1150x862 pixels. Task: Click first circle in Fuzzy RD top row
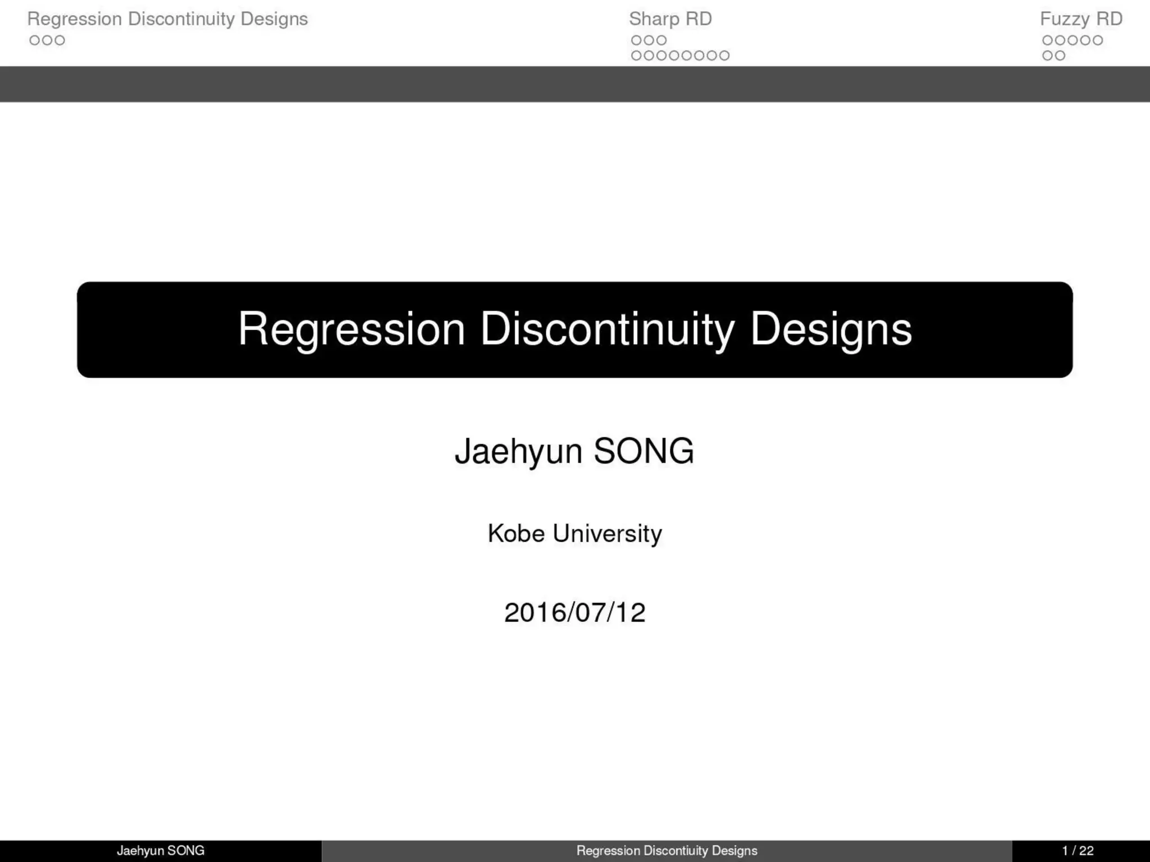(x=1047, y=40)
